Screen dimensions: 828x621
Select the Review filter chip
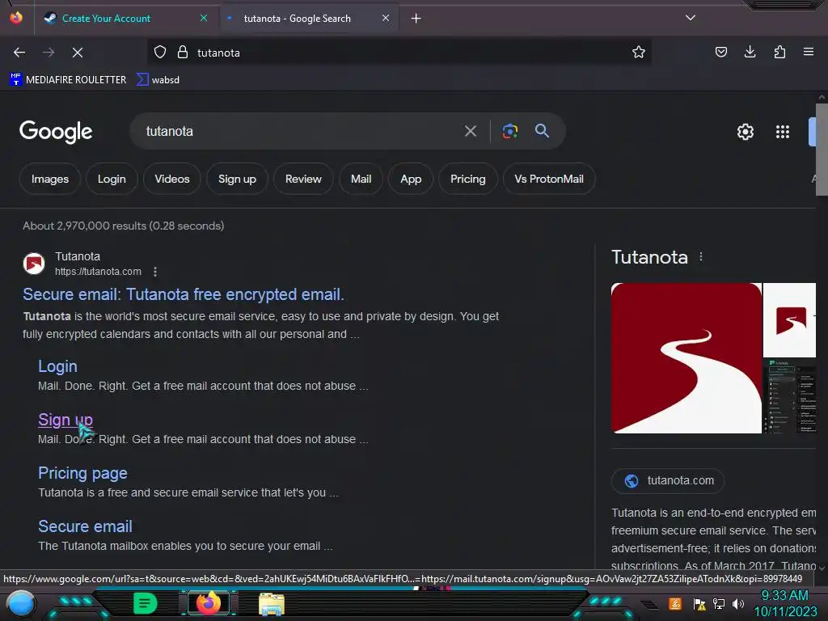click(304, 179)
